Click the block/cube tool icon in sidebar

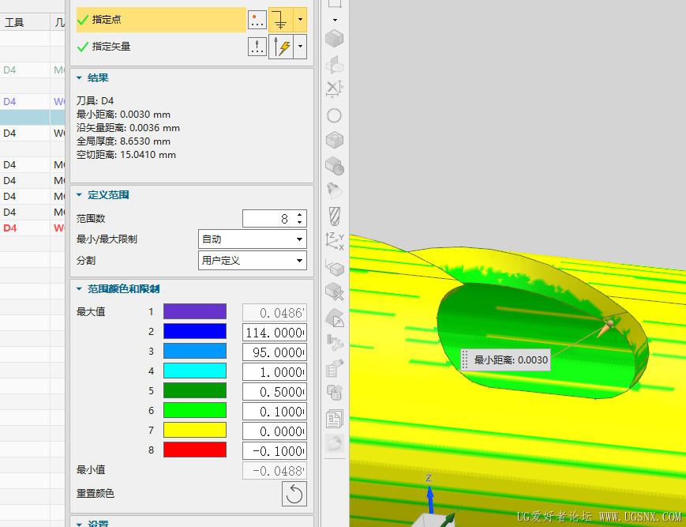334,38
